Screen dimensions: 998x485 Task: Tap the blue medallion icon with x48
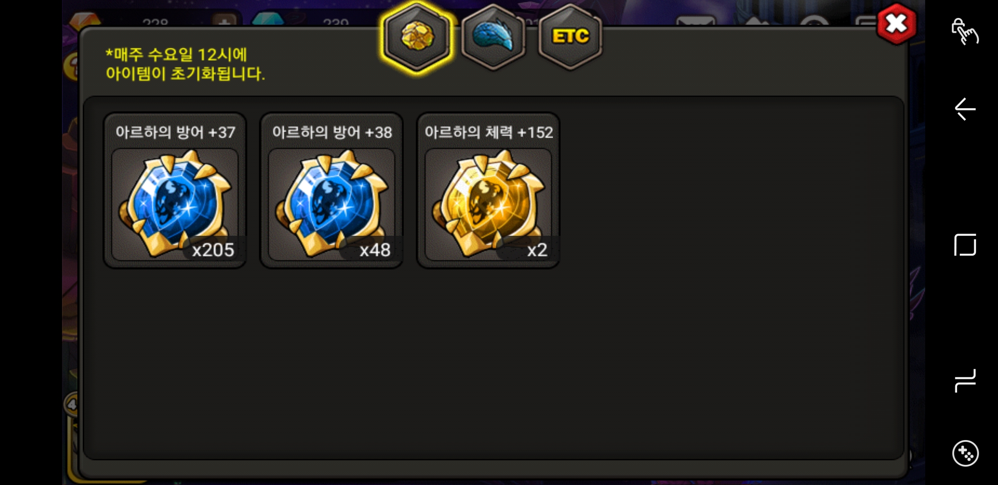(x=332, y=204)
